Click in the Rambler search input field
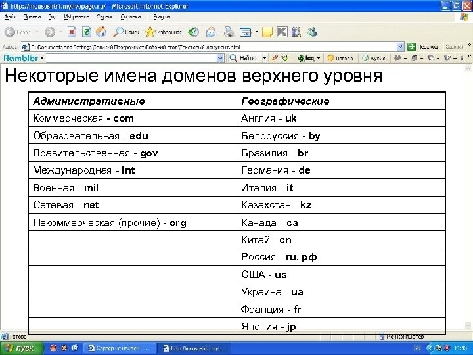This screenshot has width=473, height=355. [131, 58]
